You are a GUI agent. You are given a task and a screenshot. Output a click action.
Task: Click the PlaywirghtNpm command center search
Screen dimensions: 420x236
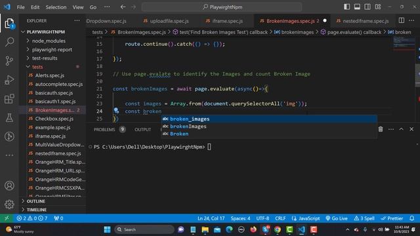click(222, 7)
